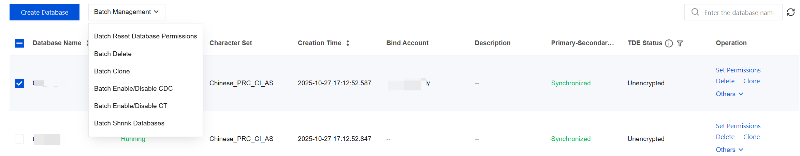Select Batch Delete from the menu
Screen dimensions: 800x156
pos(113,54)
